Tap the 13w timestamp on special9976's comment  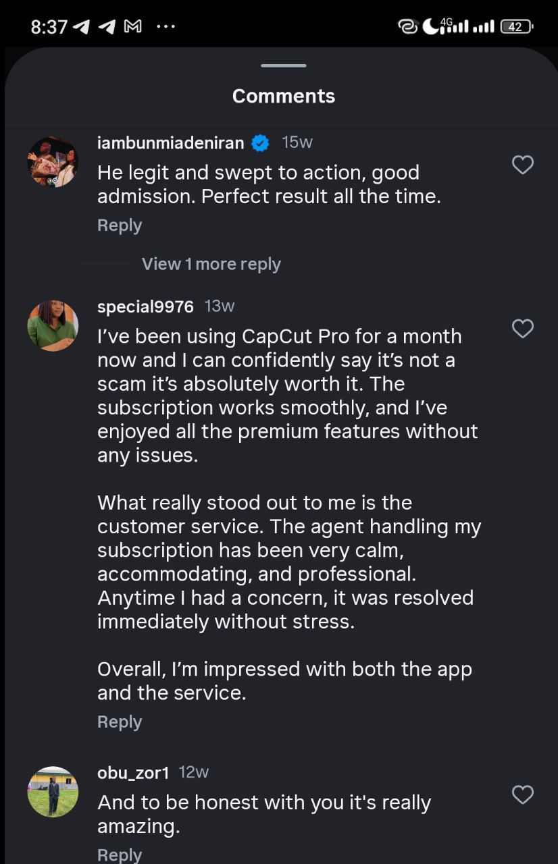pos(221,305)
